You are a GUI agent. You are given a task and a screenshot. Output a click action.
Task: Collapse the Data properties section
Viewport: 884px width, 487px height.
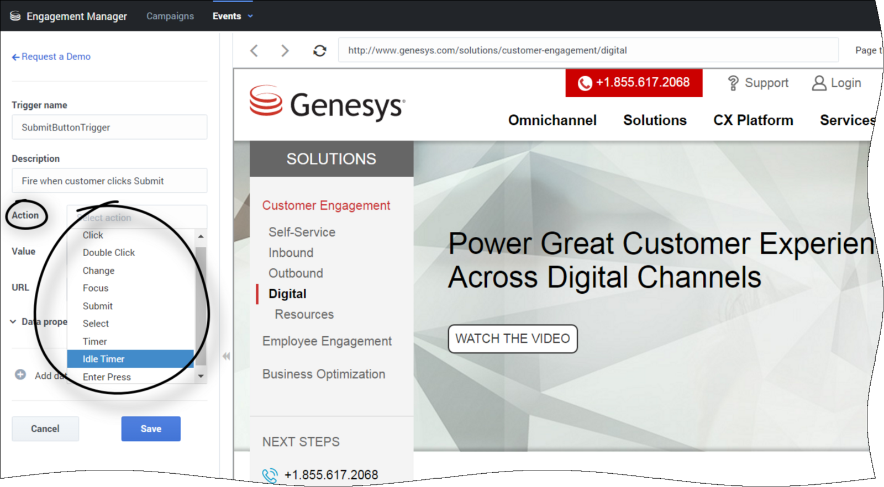point(13,321)
